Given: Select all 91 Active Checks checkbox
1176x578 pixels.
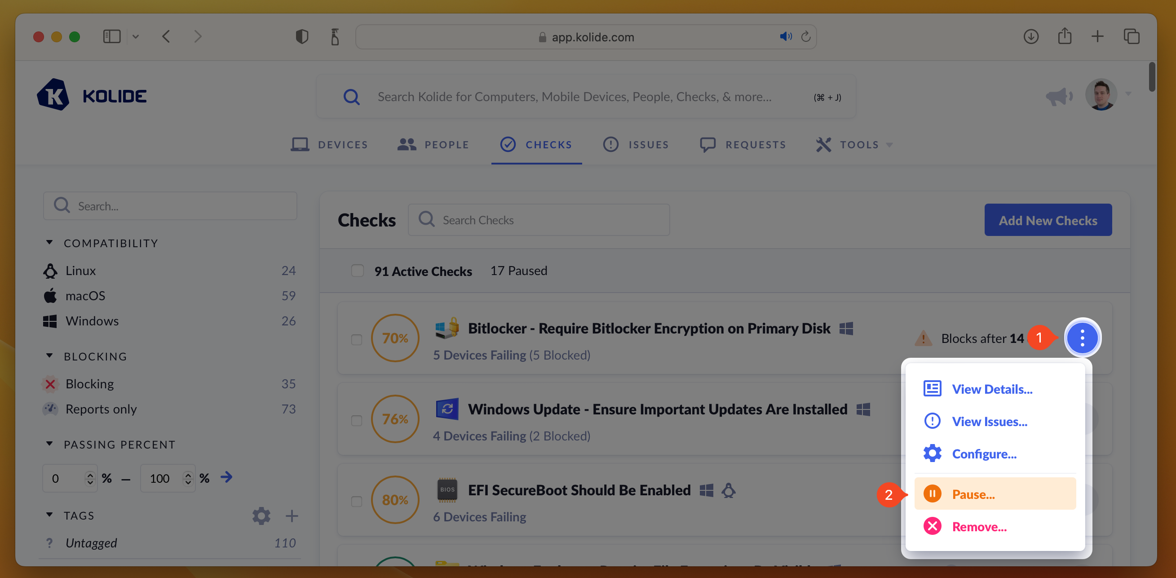Looking at the screenshot, I should click(357, 271).
